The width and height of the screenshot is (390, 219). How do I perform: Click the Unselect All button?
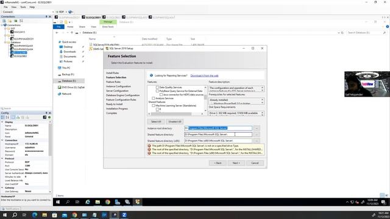175,122
